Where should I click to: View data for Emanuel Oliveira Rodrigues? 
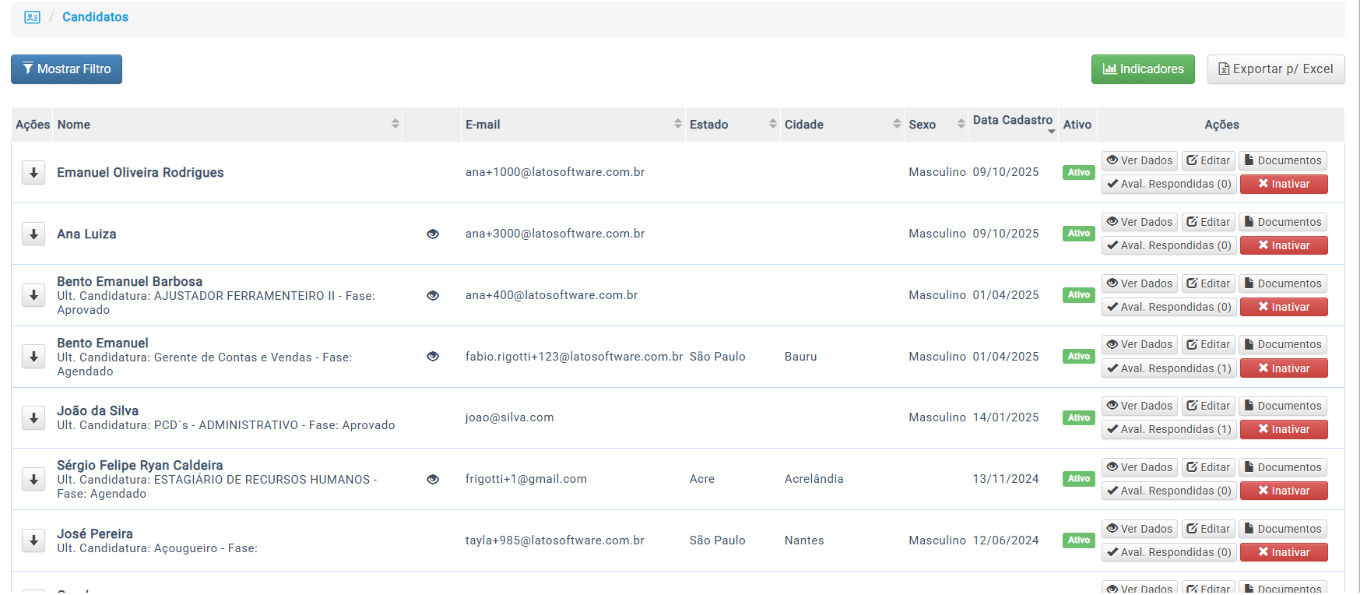(1139, 160)
